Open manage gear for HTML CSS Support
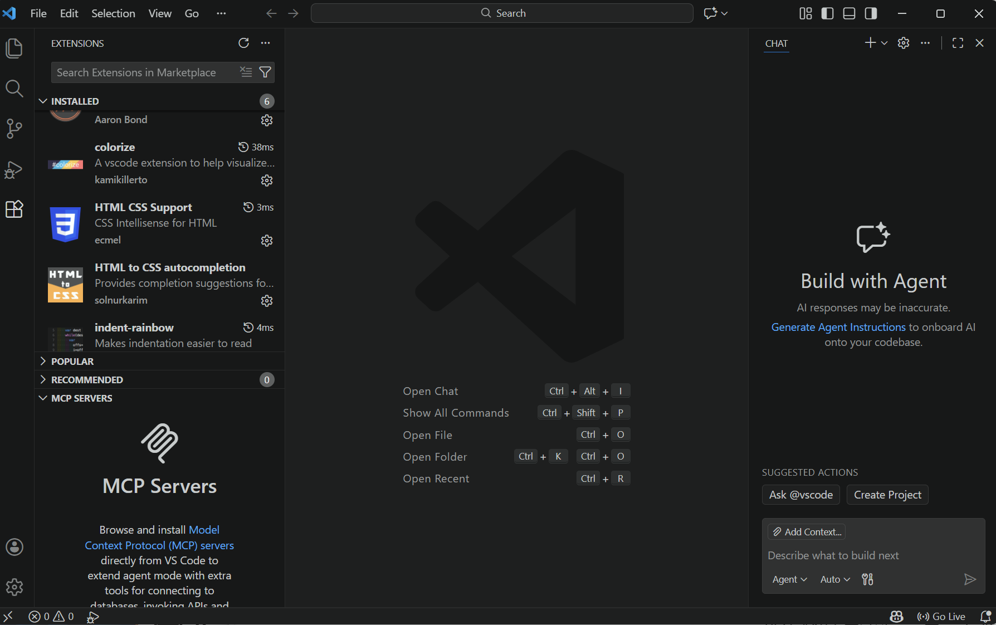Screen dimensions: 996x625 pos(267,241)
